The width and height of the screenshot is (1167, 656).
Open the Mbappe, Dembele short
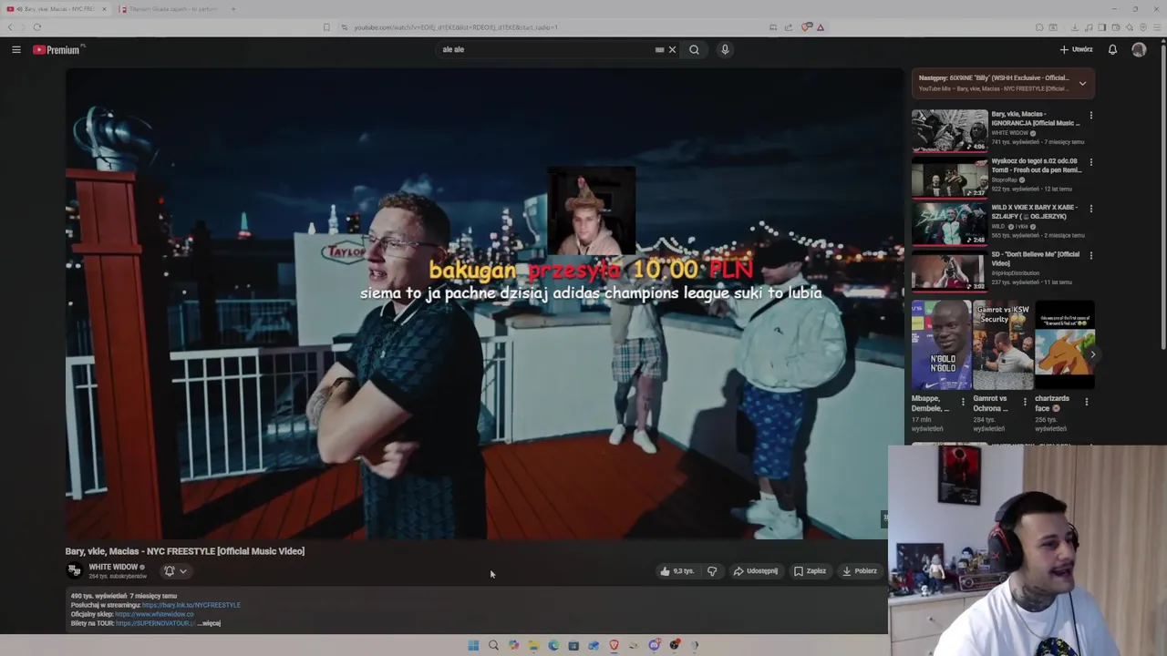point(942,345)
